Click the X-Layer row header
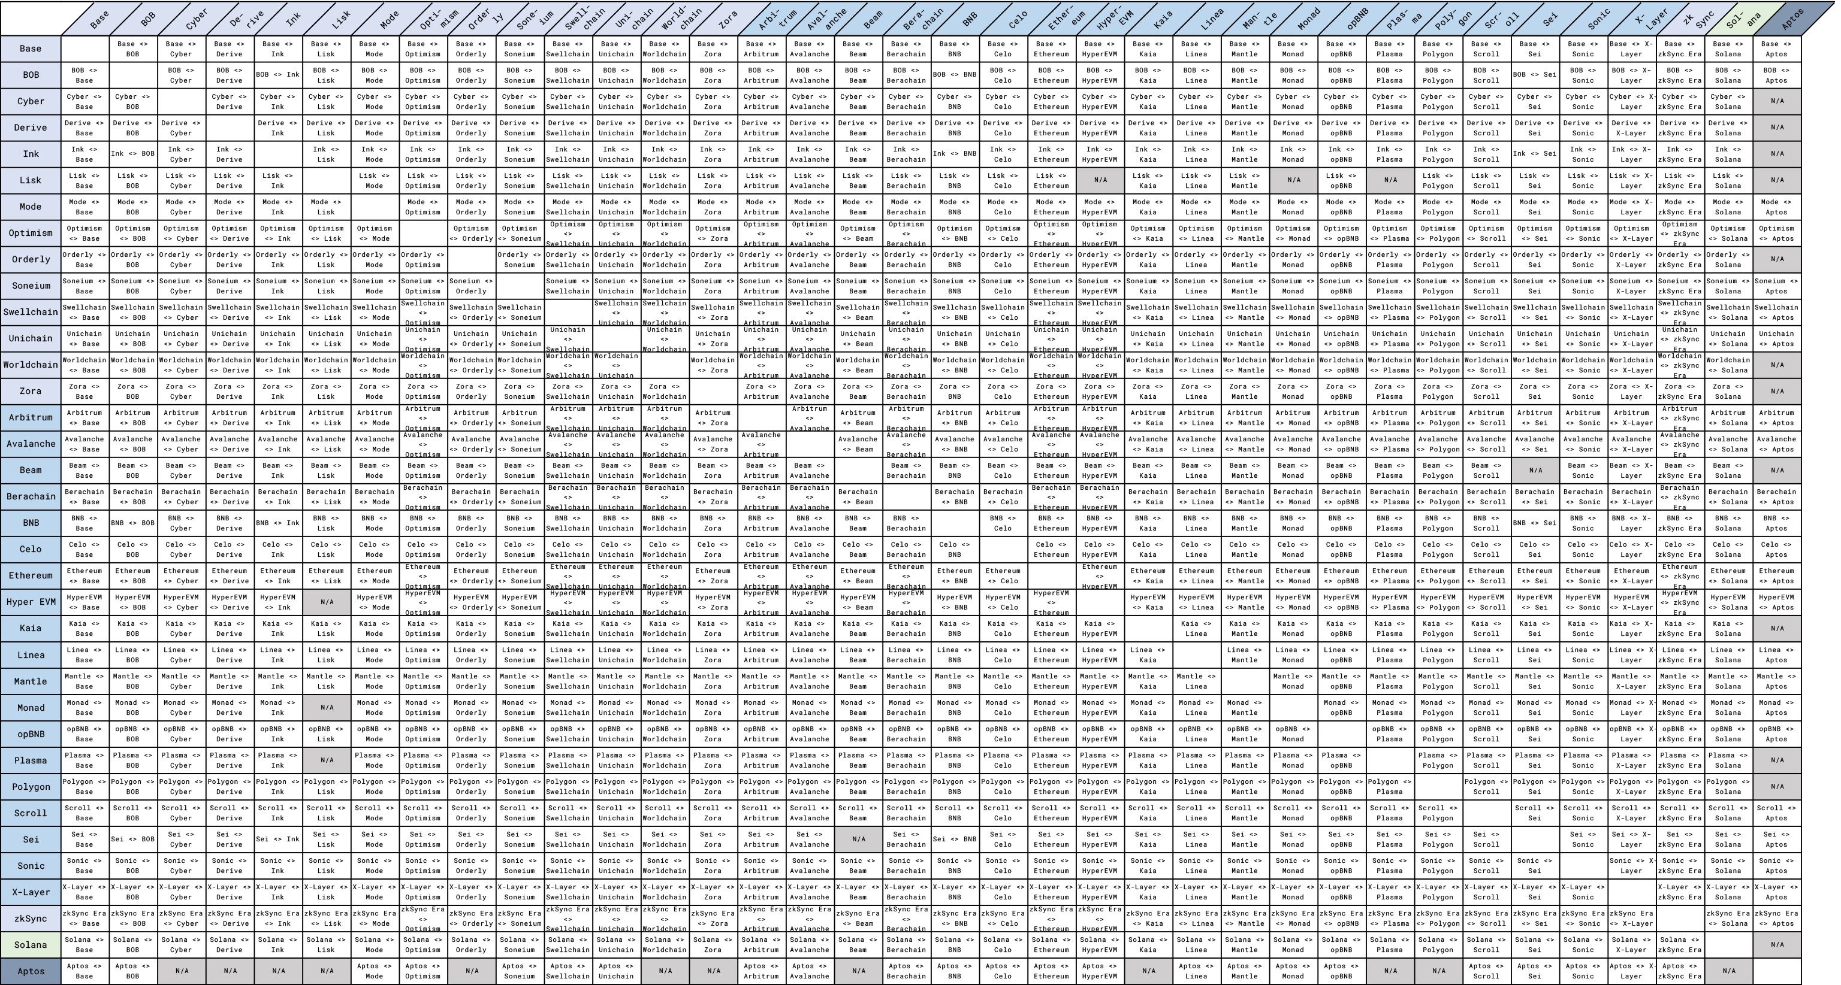The width and height of the screenshot is (1841, 985). 31,892
